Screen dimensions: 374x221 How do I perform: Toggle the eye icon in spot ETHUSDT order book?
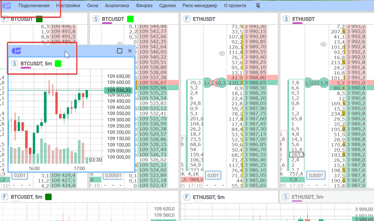[323, 44]
